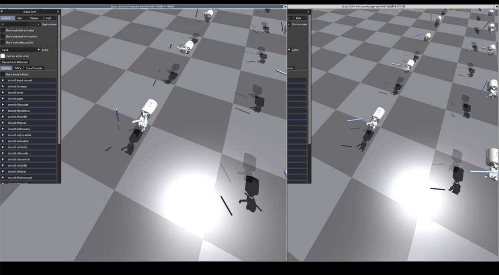
Task: Decrease the environment index with the minus button
Action: click(33, 24)
